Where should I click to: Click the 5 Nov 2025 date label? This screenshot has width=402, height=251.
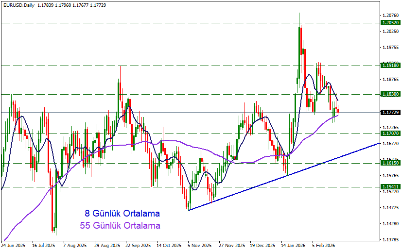tap(200, 246)
